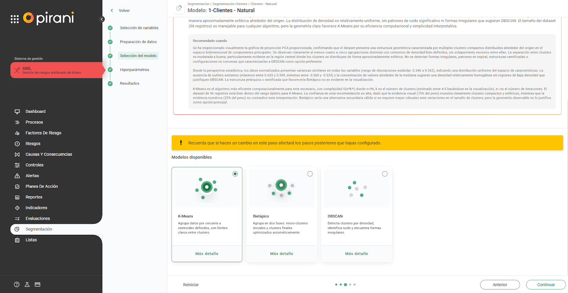Select the K-Means model radio button
This screenshot has width=568, height=293.
[x=235, y=174]
